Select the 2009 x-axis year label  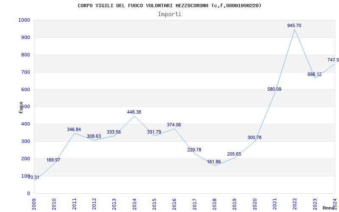pyautogui.click(x=34, y=204)
